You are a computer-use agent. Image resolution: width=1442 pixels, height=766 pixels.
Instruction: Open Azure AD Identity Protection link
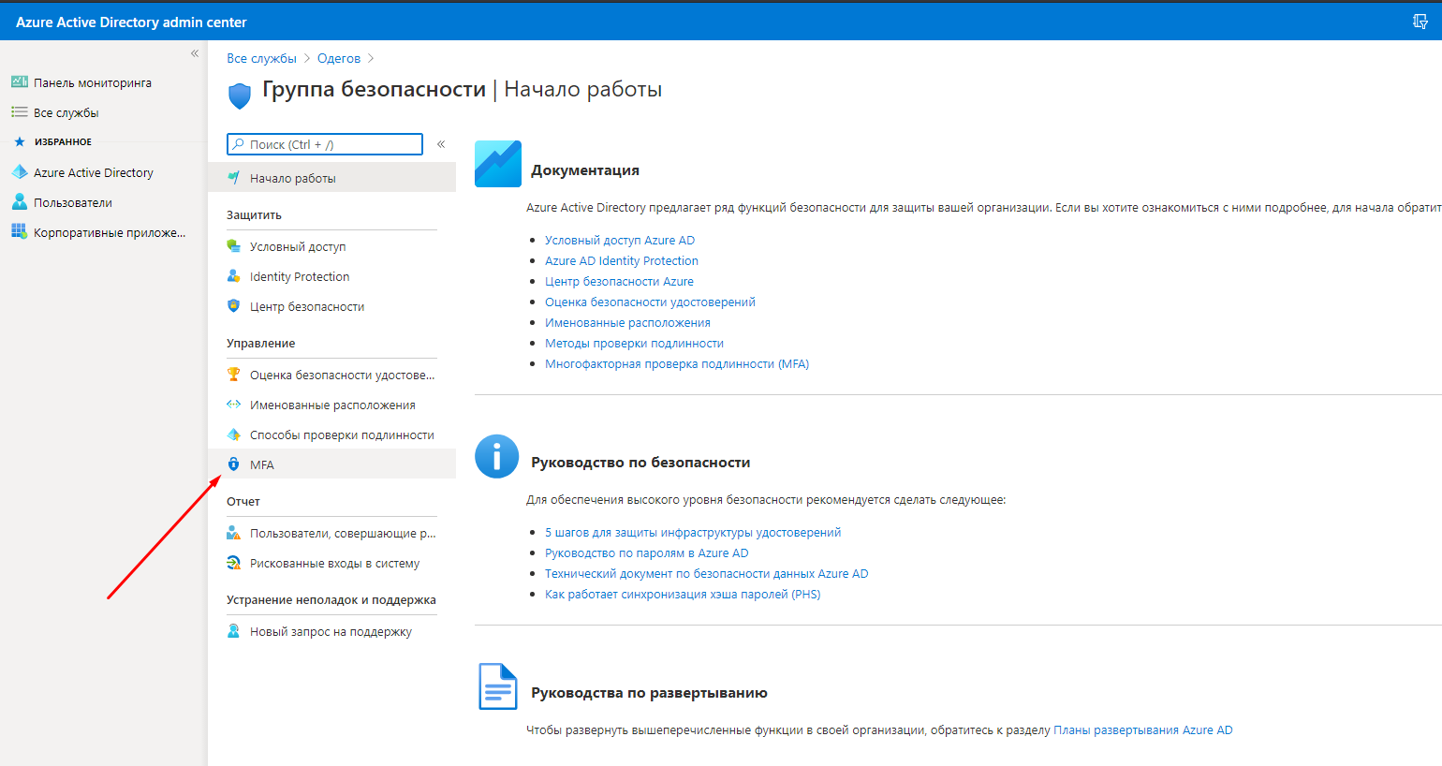tap(622, 260)
